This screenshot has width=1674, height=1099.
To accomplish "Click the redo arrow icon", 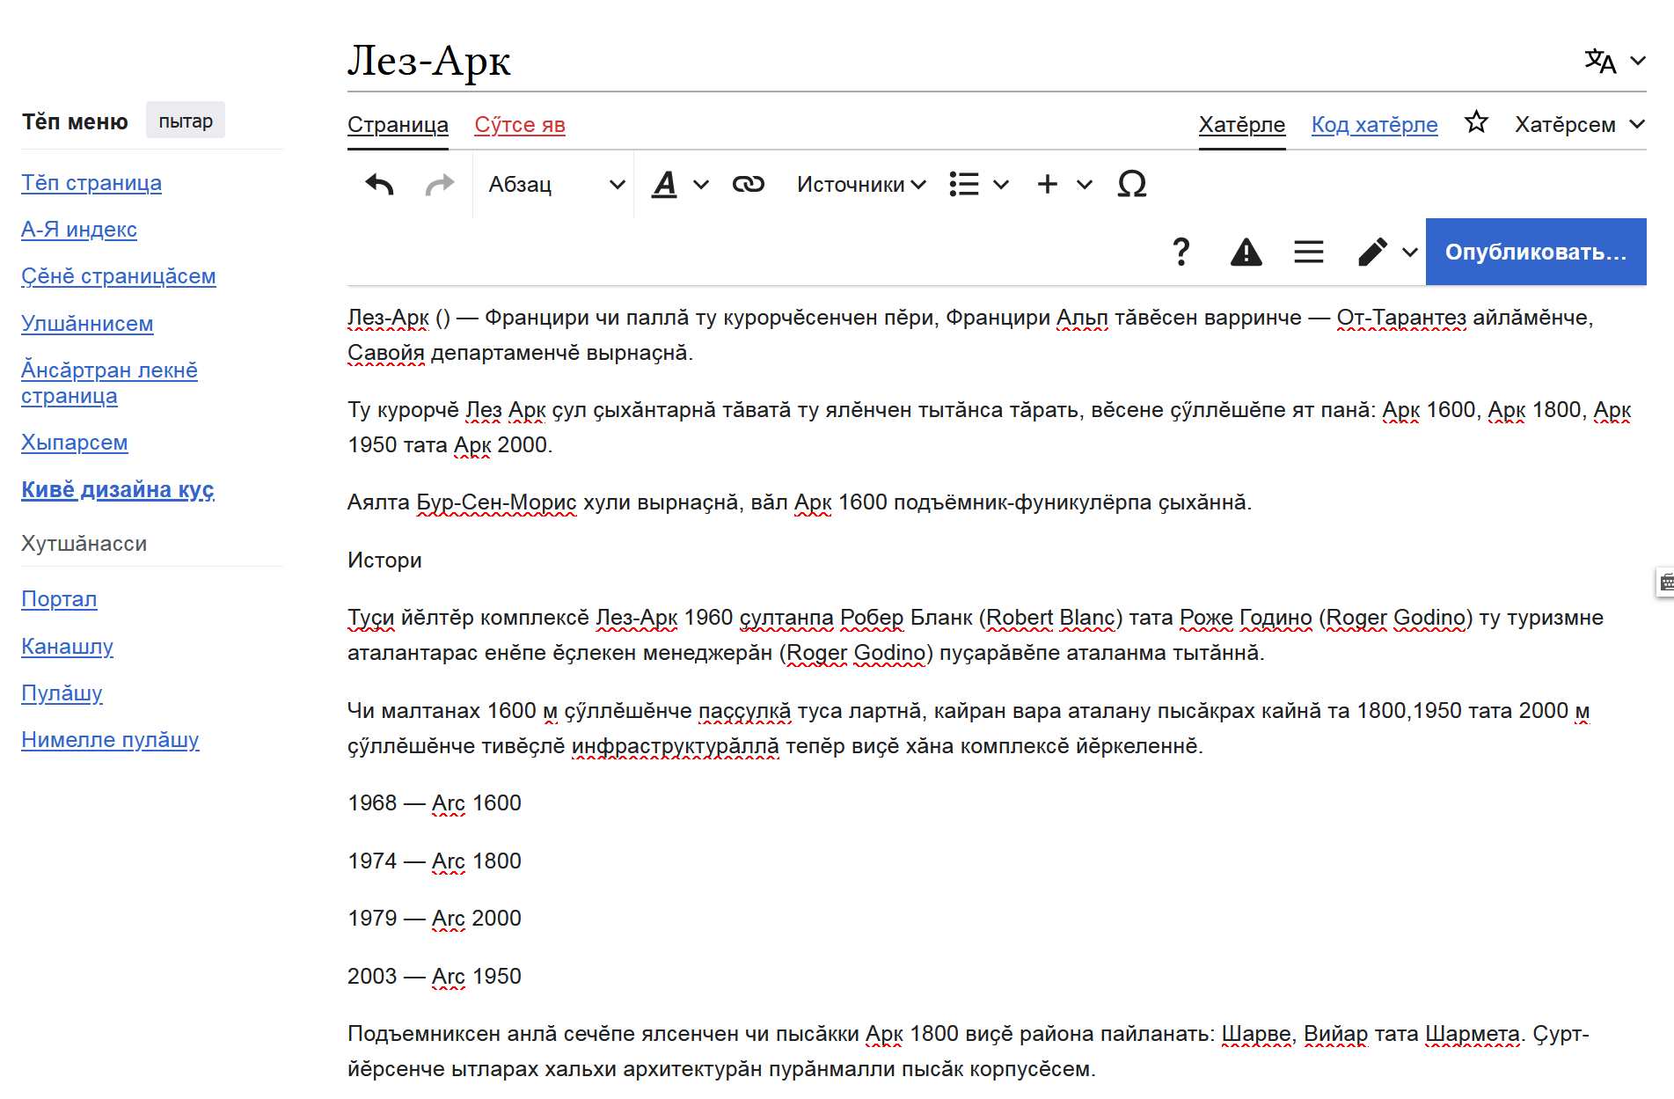I will pos(440,185).
